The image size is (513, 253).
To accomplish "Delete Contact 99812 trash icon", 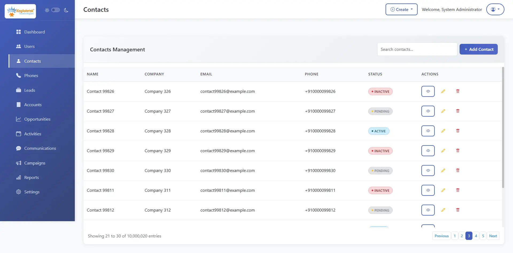I will (x=458, y=210).
